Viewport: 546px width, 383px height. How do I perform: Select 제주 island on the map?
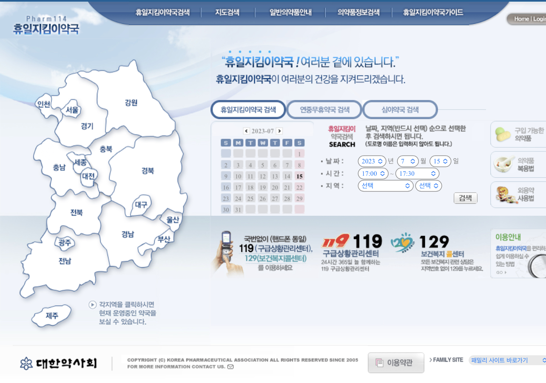click(52, 315)
